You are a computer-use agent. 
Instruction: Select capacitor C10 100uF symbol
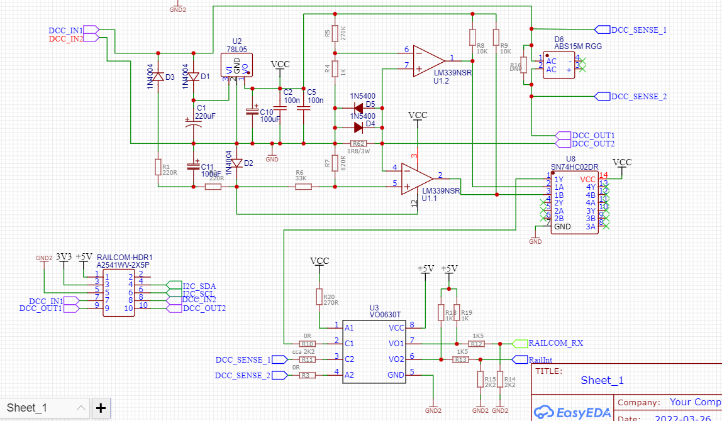coord(252,111)
